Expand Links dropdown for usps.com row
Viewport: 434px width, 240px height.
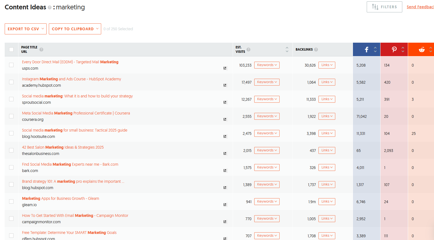point(327,65)
